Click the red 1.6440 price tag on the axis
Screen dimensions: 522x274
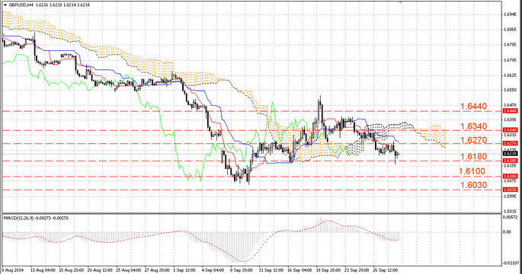click(x=510, y=111)
